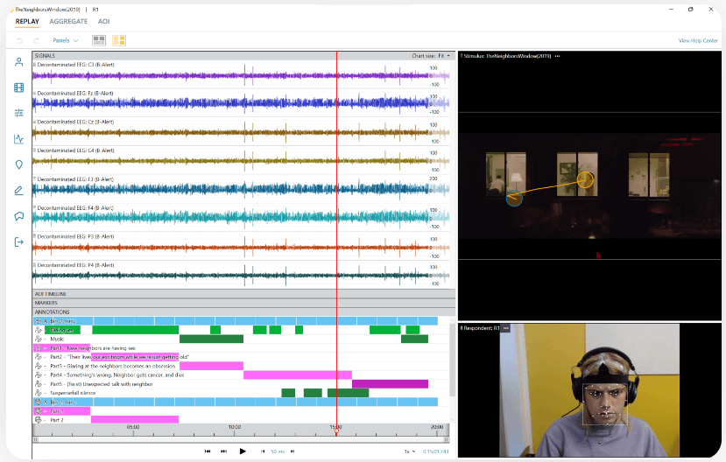The width and height of the screenshot is (726, 462).
Task: Click the red playhead marker on time ruler
Action: 336,431
